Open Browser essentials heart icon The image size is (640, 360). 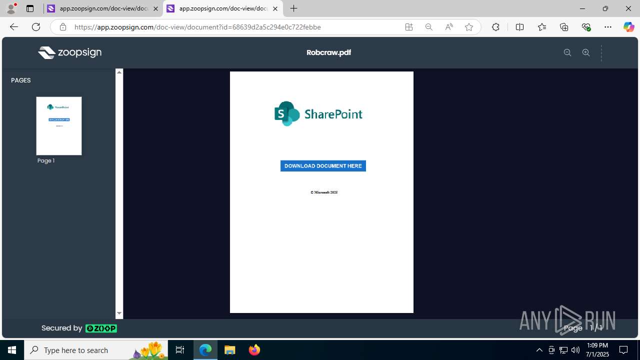(x=586, y=27)
